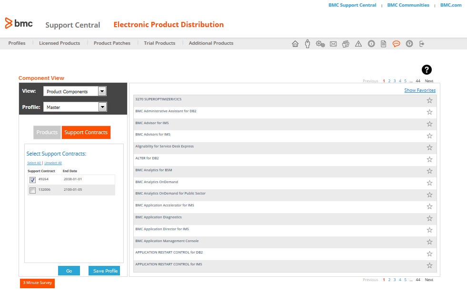Click the large black help question mark
Screen dimensions: 467x293
pyautogui.click(x=427, y=69)
